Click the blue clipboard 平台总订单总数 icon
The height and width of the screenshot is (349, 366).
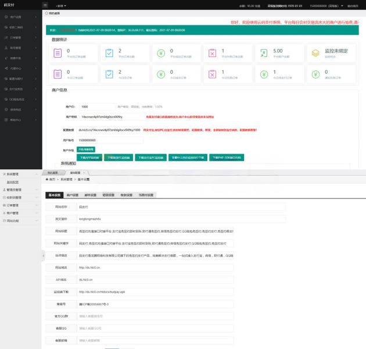tap(109, 53)
